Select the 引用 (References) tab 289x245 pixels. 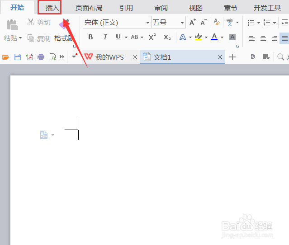126,8
